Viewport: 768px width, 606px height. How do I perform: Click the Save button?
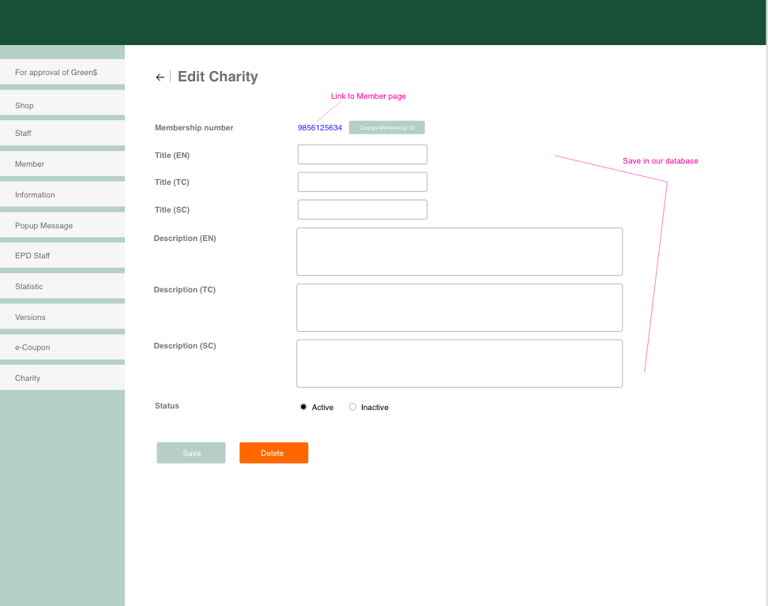click(191, 453)
